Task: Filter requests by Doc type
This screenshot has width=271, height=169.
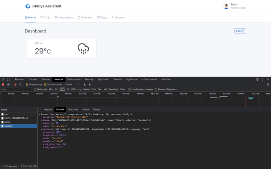Action: pyautogui.click(x=100, y=89)
